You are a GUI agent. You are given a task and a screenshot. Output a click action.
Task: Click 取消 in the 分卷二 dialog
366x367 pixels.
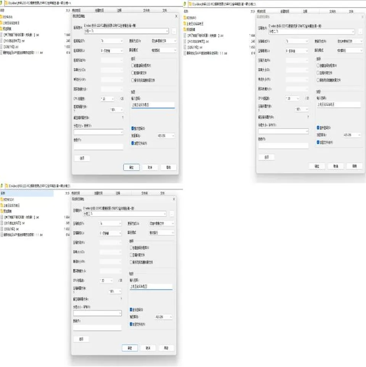click(335, 166)
